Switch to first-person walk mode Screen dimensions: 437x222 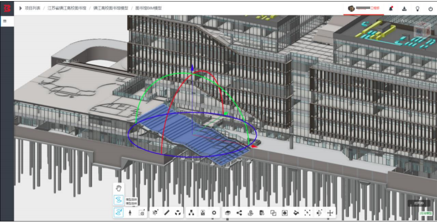tap(130, 213)
